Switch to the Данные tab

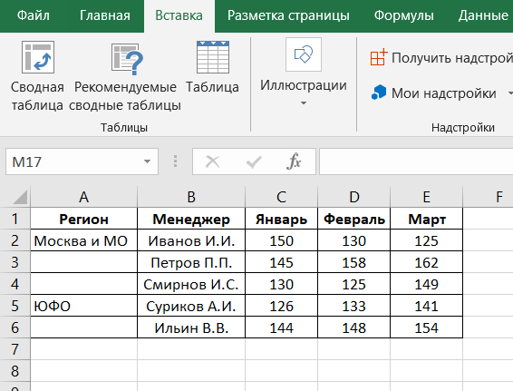(483, 15)
